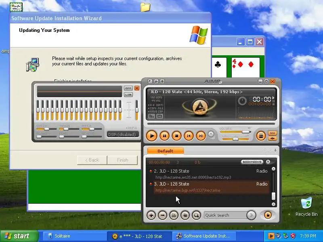This screenshot has height=242, width=323.
Task: Open the playlist misc grid button
Action: pos(174,215)
